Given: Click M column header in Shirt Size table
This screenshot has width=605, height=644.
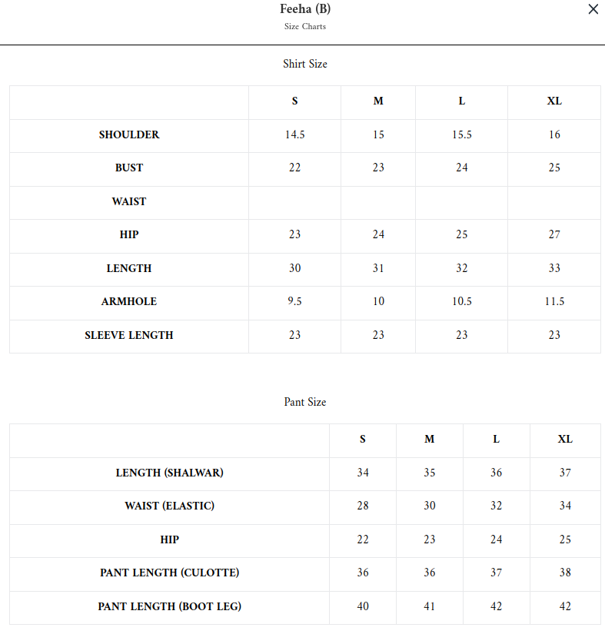Looking at the screenshot, I should point(378,101).
